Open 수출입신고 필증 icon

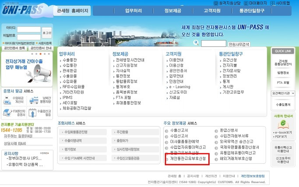tap(32, 113)
